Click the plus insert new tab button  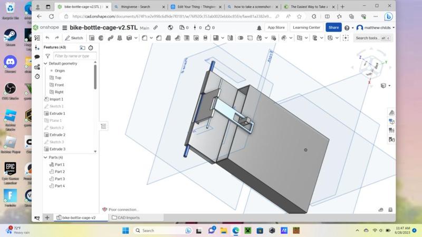tap(47, 218)
